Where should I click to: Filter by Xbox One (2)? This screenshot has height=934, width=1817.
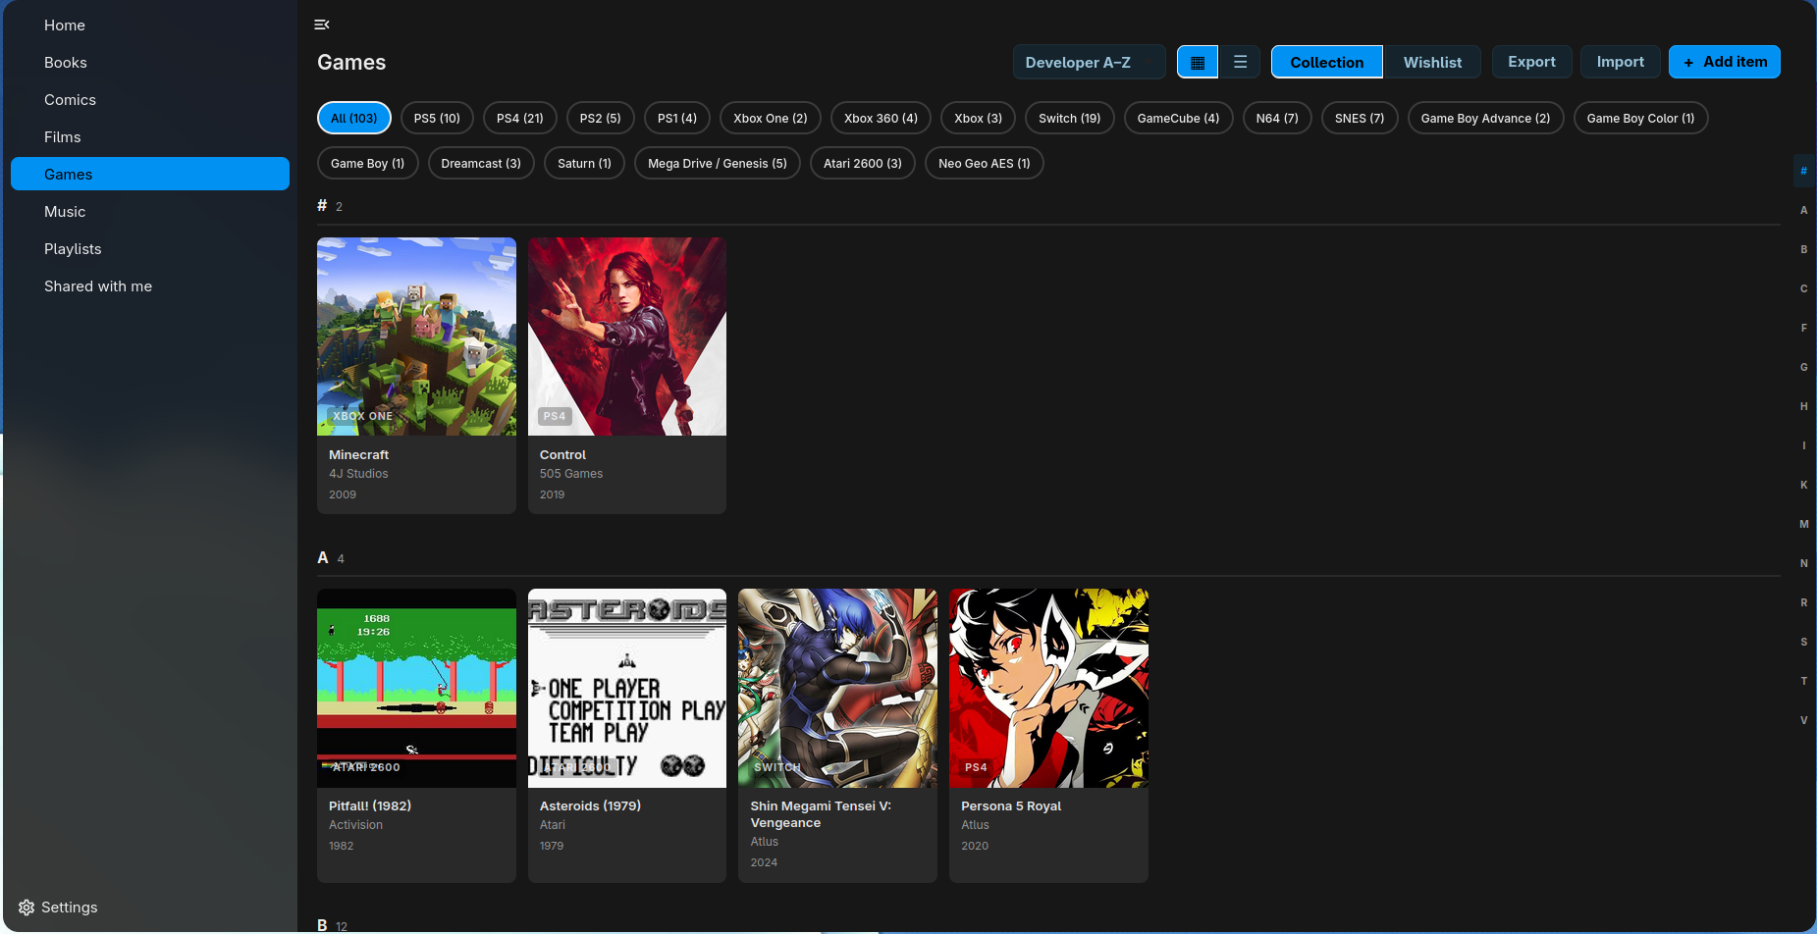pyautogui.click(x=771, y=118)
